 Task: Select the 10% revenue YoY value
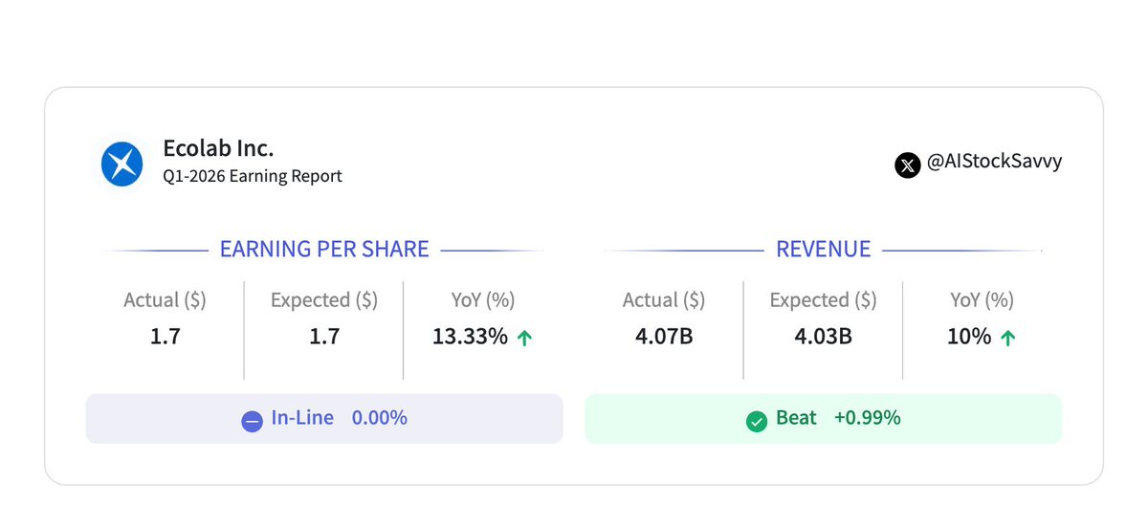[969, 337]
